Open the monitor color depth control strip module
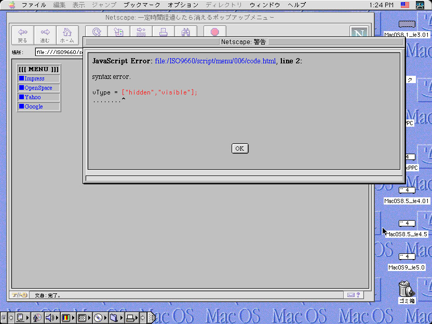 coord(68,318)
